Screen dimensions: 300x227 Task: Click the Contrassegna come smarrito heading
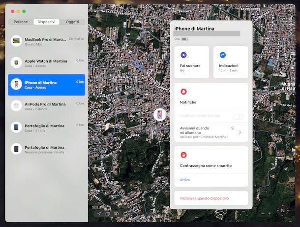pyautogui.click(x=206, y=166)
